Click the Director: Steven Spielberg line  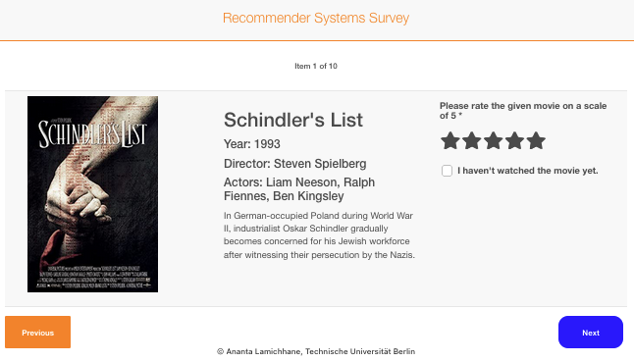pos(294,164)
